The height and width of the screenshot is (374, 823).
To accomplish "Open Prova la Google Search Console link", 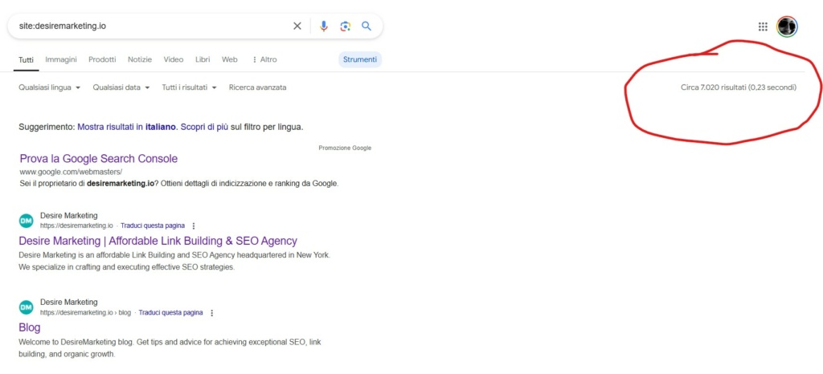I will [99, 159].
